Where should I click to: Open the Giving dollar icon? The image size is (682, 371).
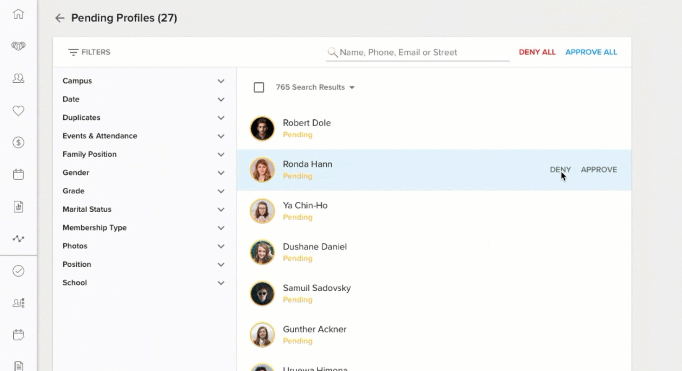click(x=18, y=142)
